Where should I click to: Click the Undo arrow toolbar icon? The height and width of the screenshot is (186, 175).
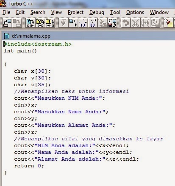tap(126, 23)
